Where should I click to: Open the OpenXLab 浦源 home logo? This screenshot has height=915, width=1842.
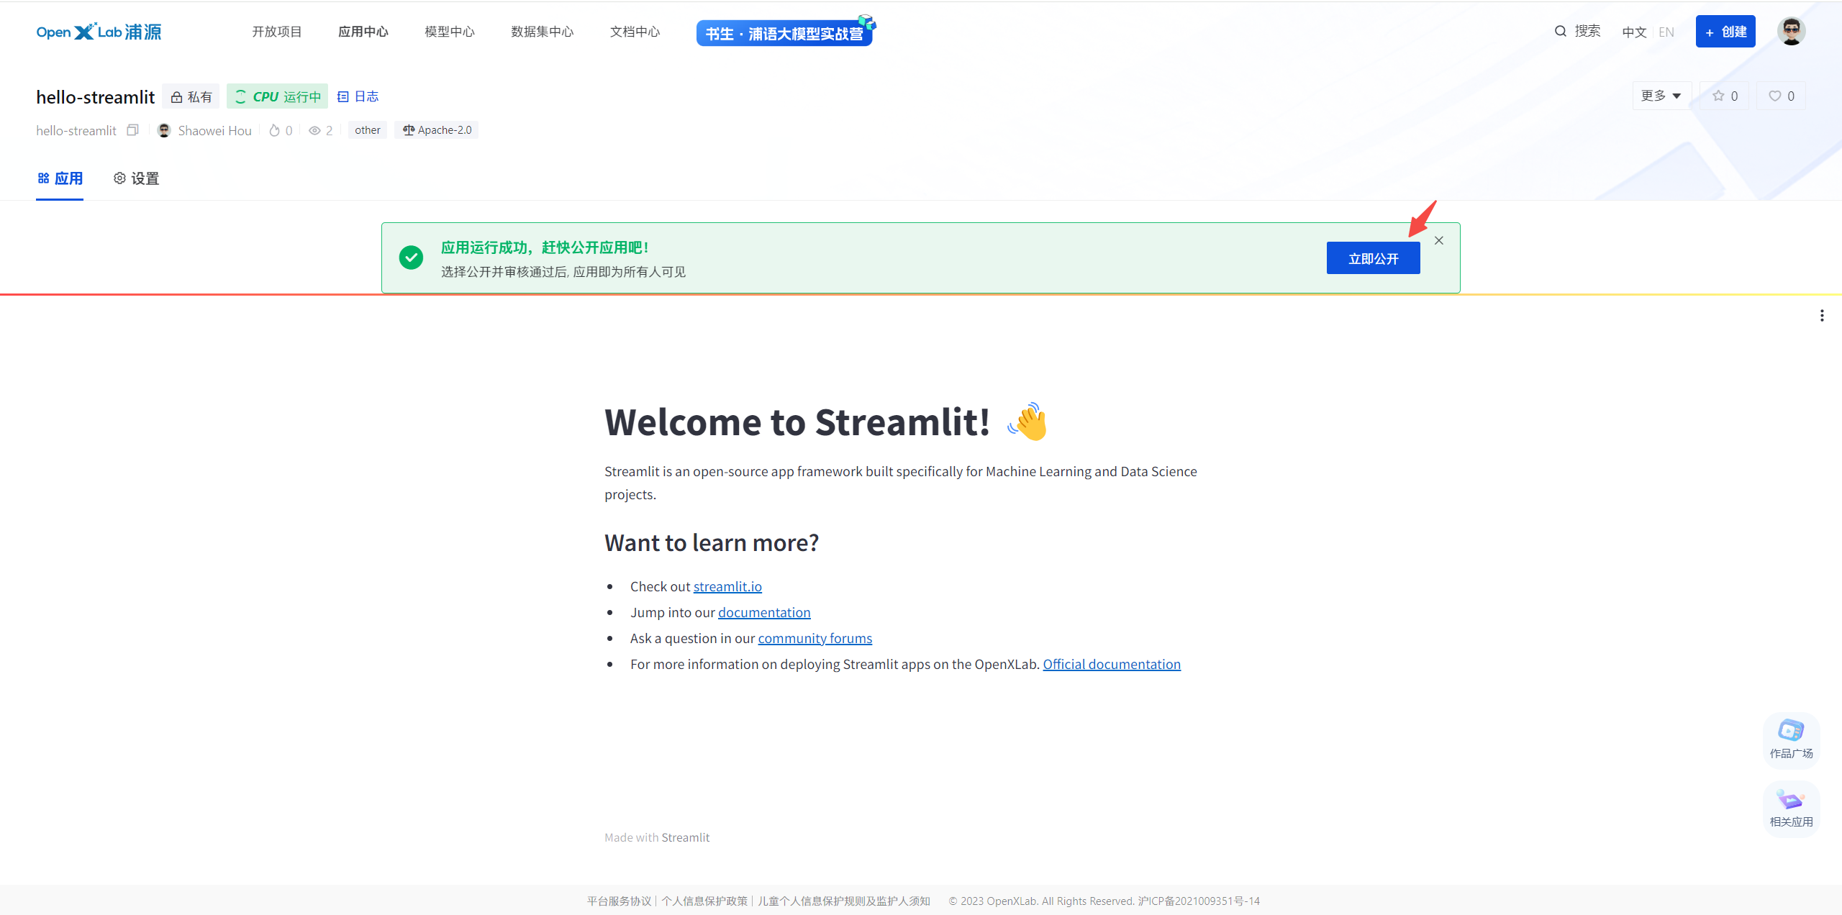pyautogui.click(x=98, y=31)
